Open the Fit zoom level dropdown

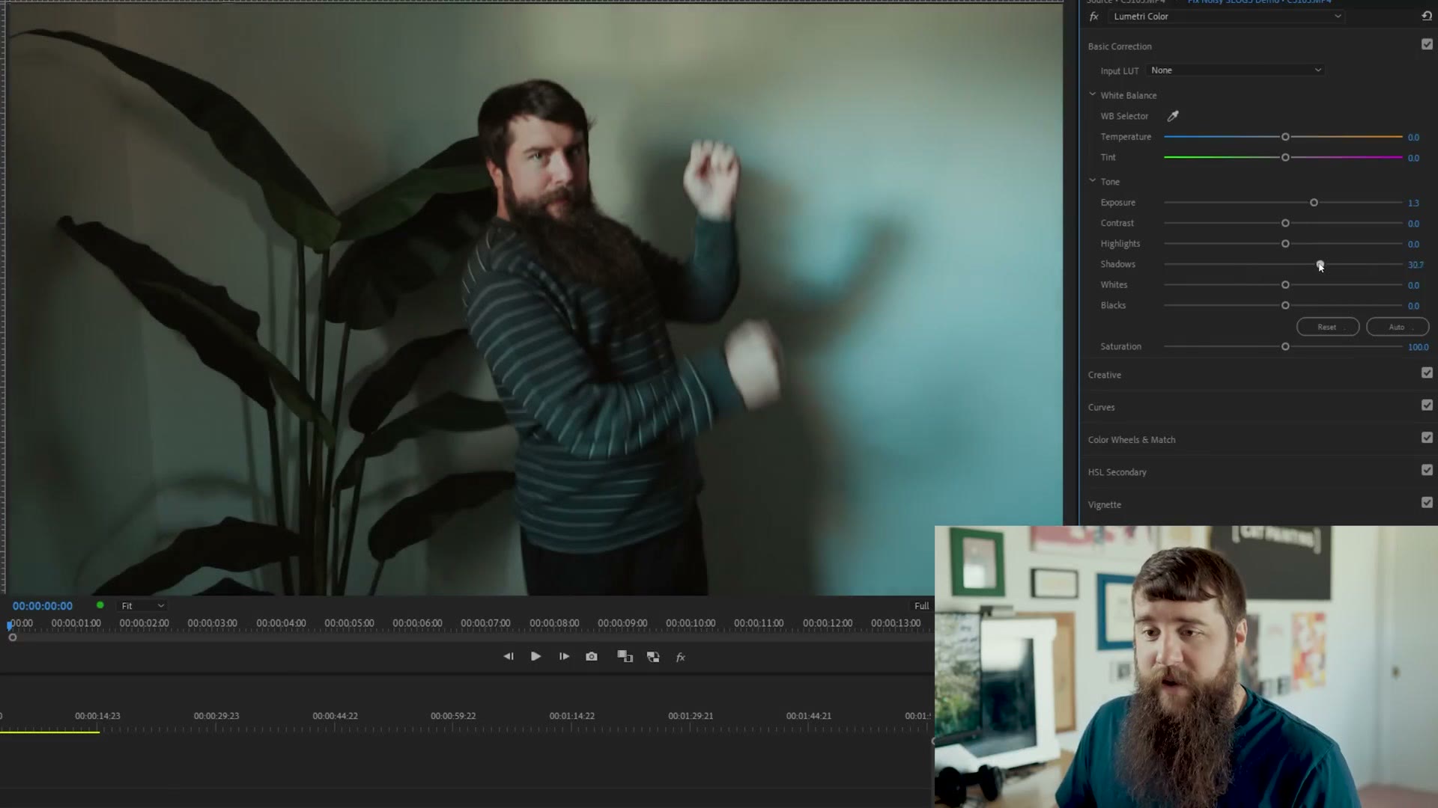pos(142,606)
